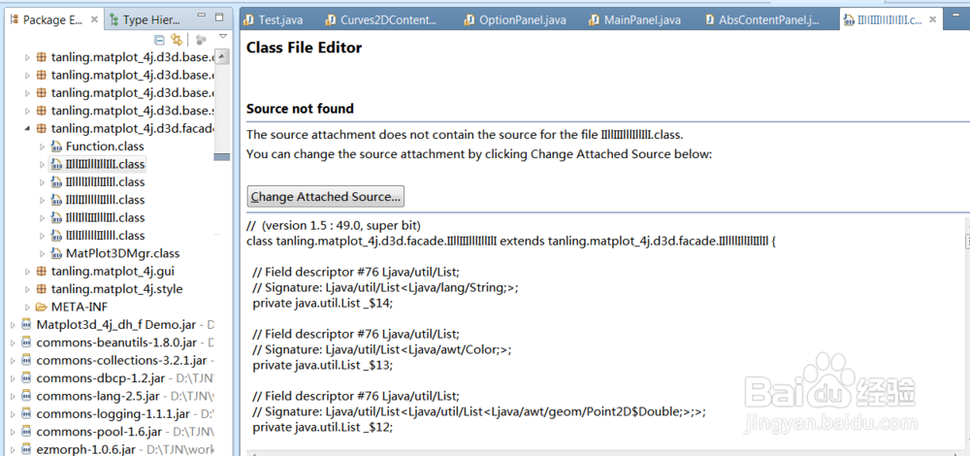970x456 pixels.
Task: Select the MainPanel.java editor tab
Action: tap(634, 19)
